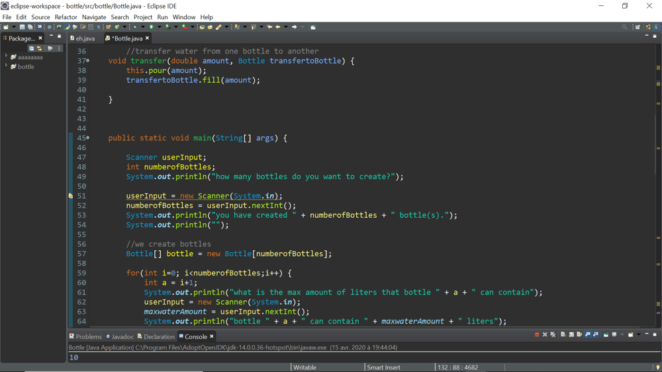Save the current file via toolbar
This screenshot has width=662, height=372.
22,27
